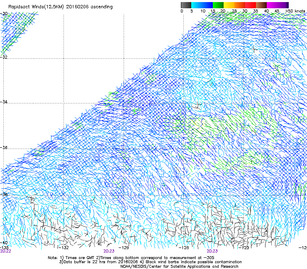The image size is (307, 269).
Task: Click the -123 longitude axis label
Action: 244,248
